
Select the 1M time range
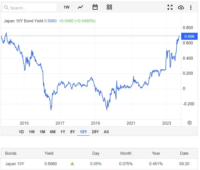42,132
